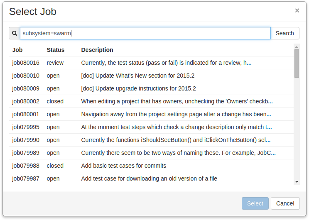This screenshot has width=309, height=220.
Task: Select job080009 row
Action: coord(151,88)
